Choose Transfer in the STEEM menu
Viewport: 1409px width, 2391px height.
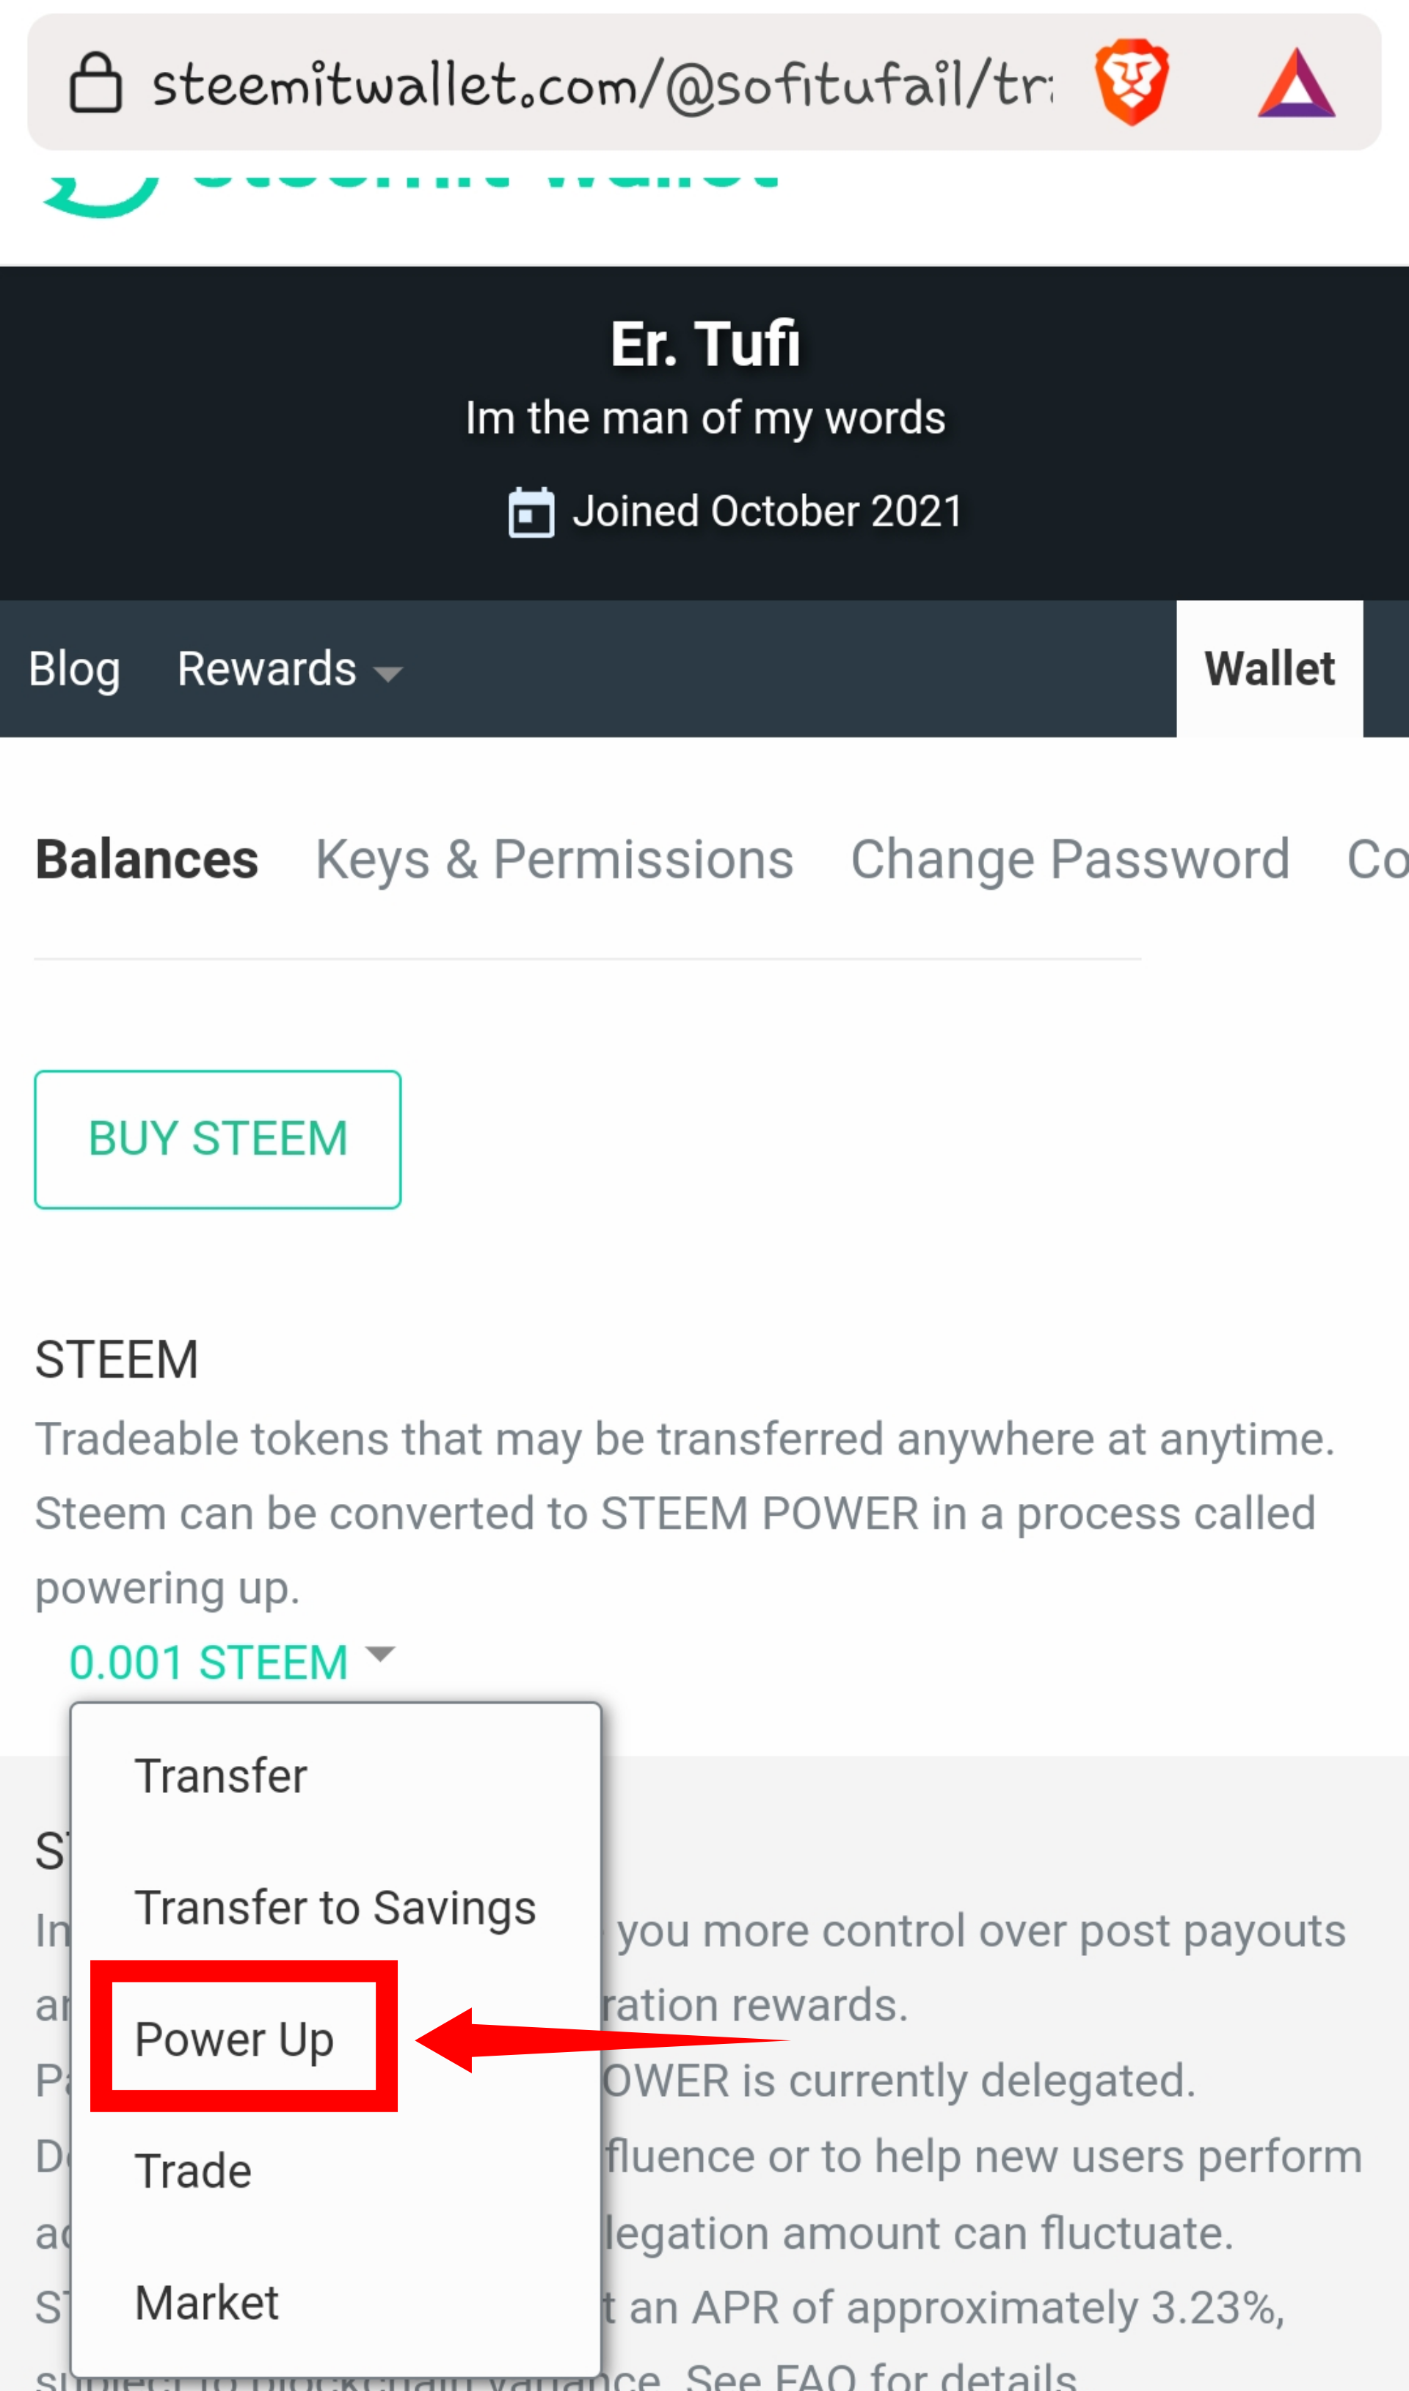(x=220, y=1776)
